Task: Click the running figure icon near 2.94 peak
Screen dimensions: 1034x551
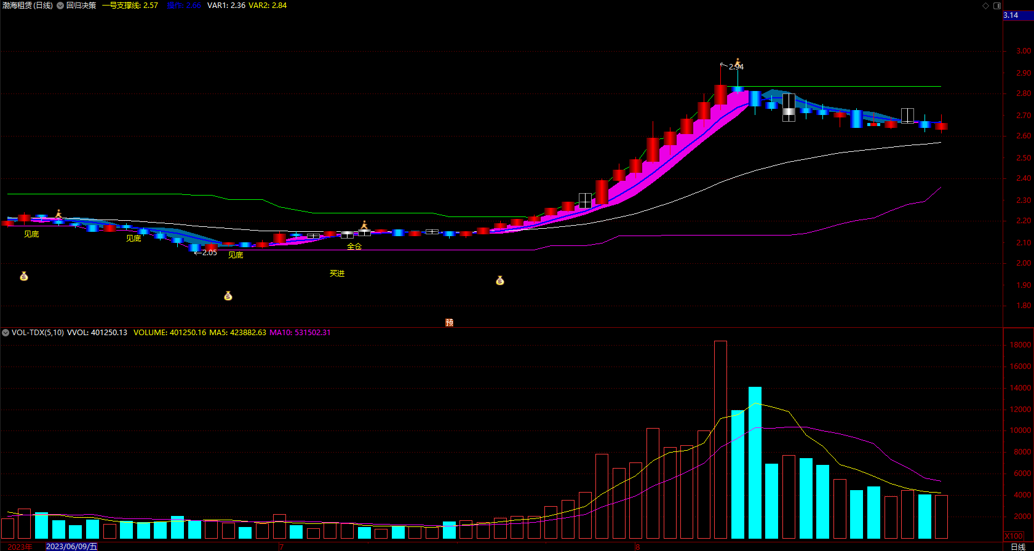Action: (x=738, y=63)
